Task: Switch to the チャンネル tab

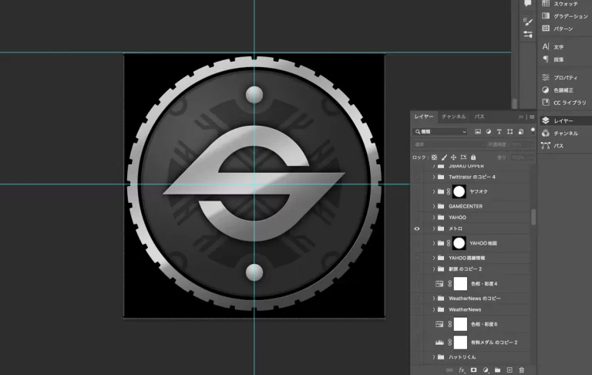Action: pyautogui.click(x=453, y=117)
